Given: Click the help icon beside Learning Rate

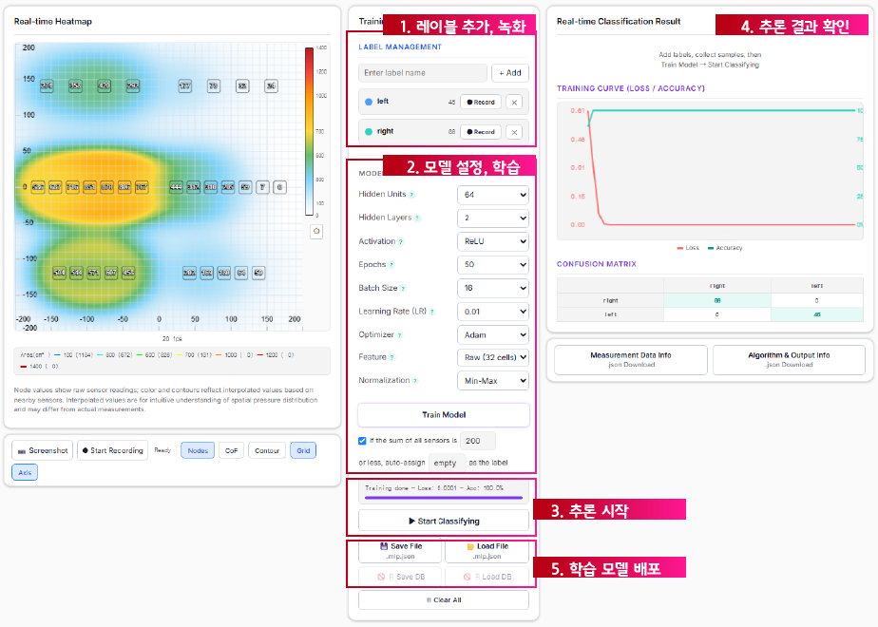Looking at the screenshot, I should point(432,312).
